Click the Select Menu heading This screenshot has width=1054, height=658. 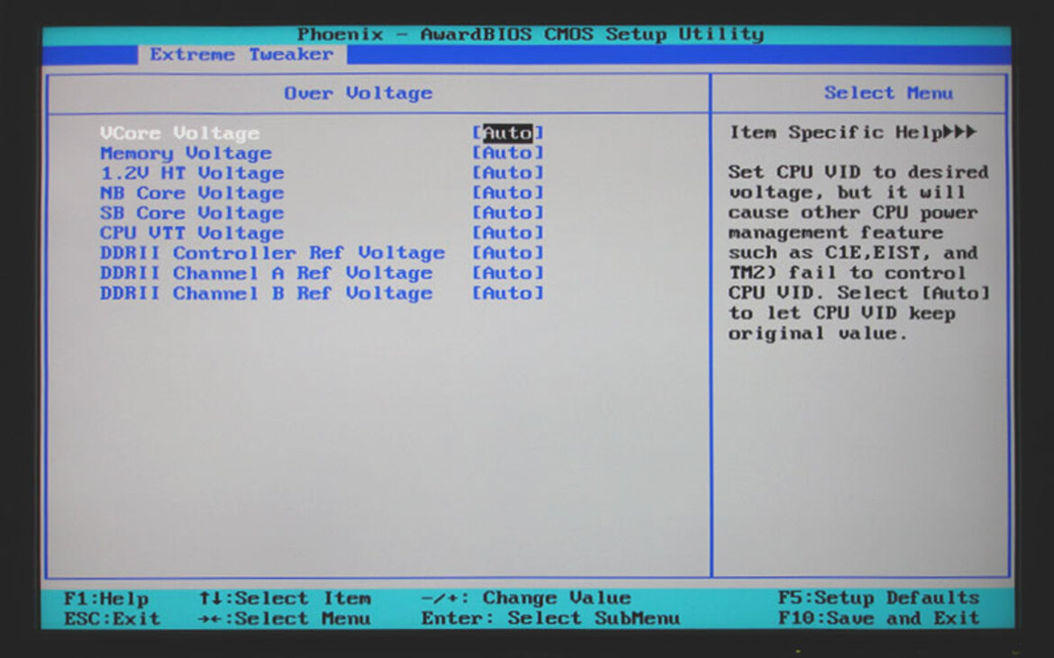tap(888, 94)
